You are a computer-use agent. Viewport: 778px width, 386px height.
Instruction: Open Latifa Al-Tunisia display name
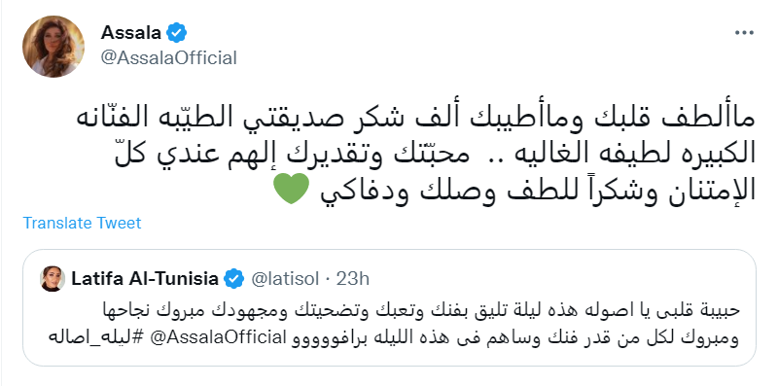[145, 279]
